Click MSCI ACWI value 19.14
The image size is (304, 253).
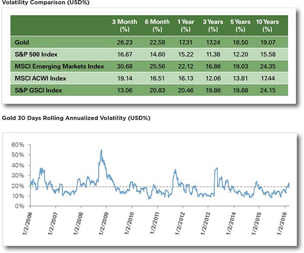pos(125,78)
